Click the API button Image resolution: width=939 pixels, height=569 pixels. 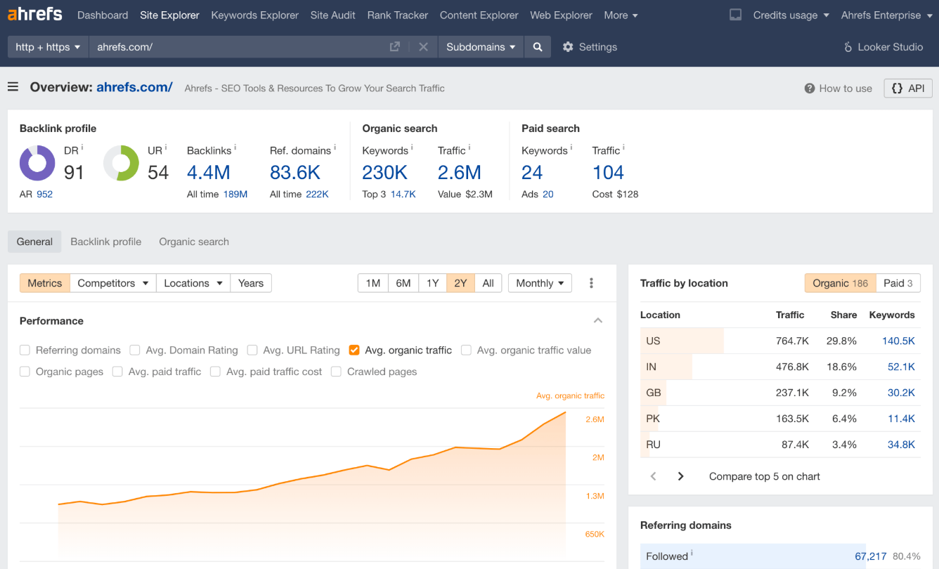pos(908,89)
